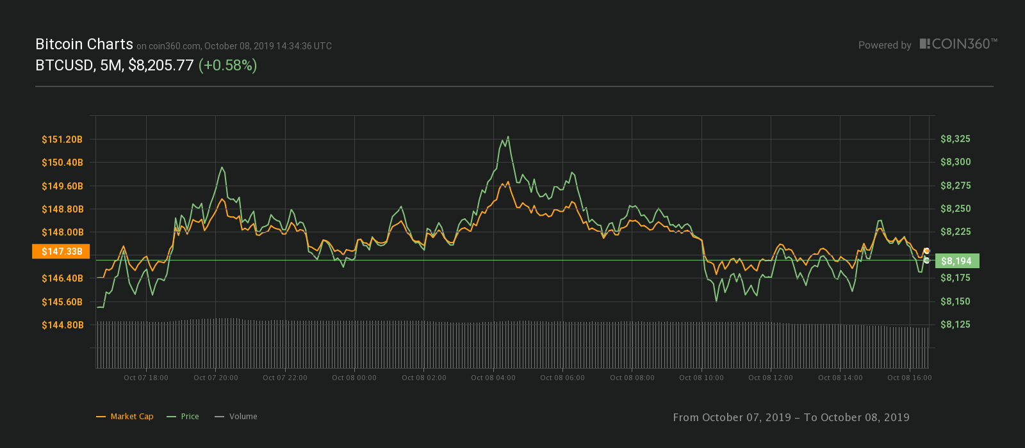
Task: Click the Oct 08 02:00 time label
Action: 424,378
